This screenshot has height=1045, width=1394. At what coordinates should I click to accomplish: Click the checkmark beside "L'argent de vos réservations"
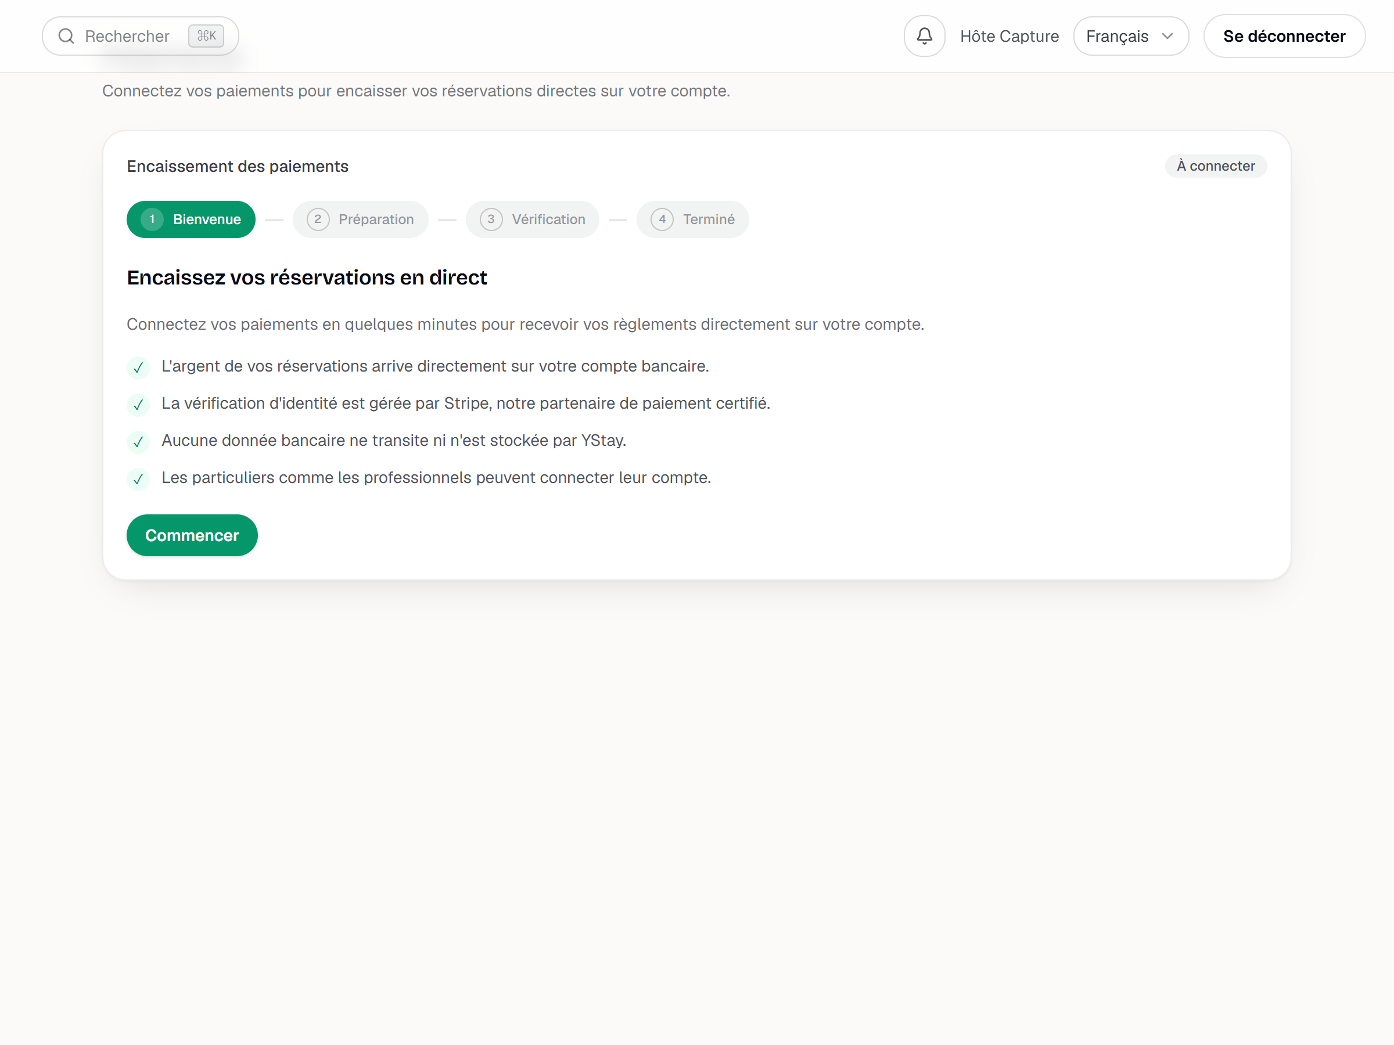click(x=138, y=368)
